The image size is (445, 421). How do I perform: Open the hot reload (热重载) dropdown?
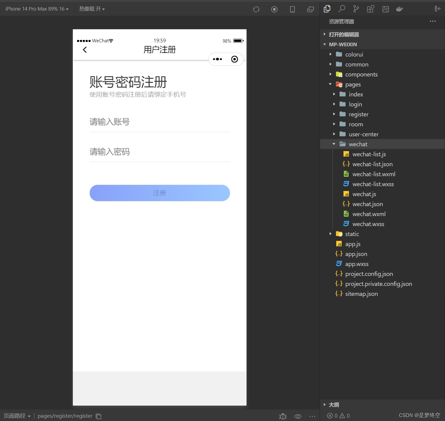coord(92,9)
